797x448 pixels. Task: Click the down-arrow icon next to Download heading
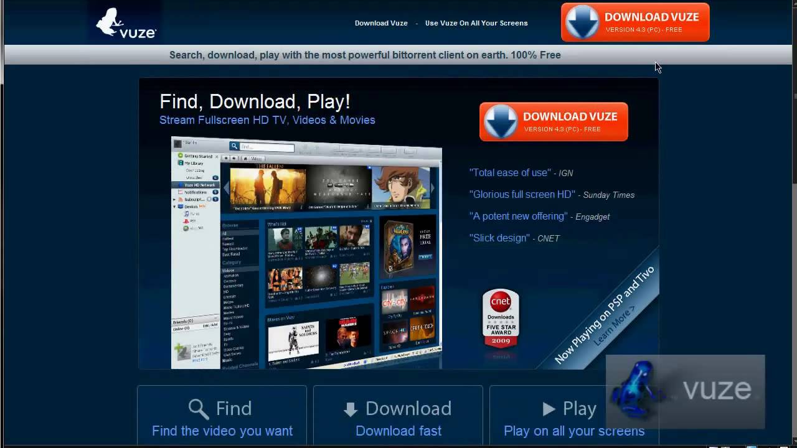[350, 409]
